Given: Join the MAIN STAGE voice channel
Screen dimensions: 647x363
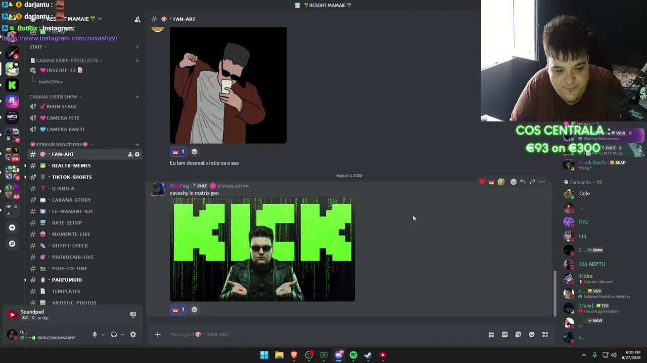Looking at the screenshot, I should pyautogui.click(x=84, y=106).
